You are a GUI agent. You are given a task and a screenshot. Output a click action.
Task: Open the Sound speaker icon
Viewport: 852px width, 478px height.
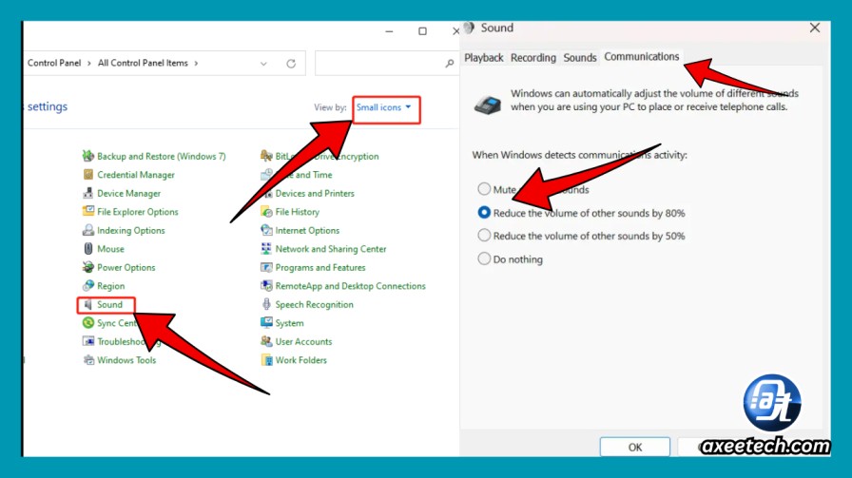click(88, 304)
